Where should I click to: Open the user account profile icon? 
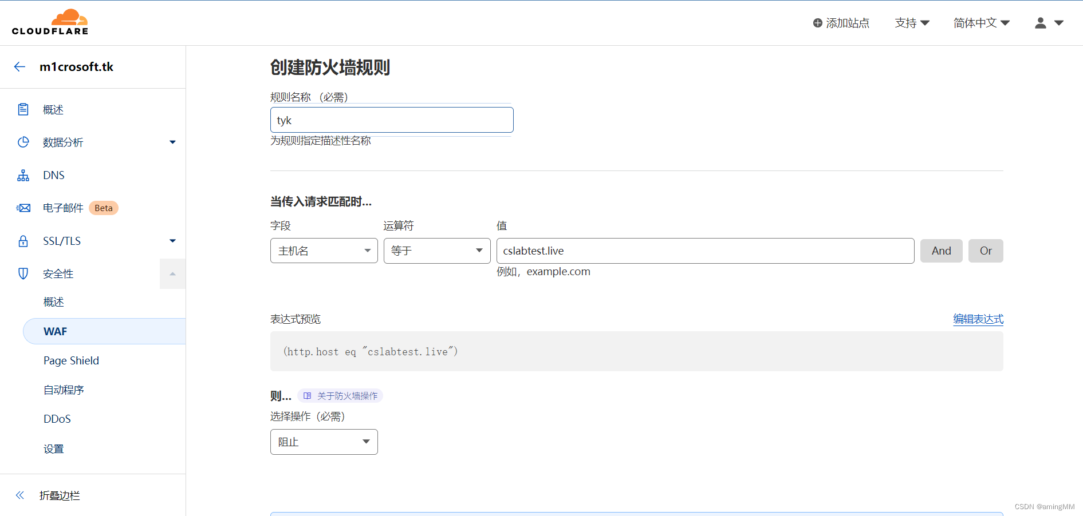pos(1041,23)
